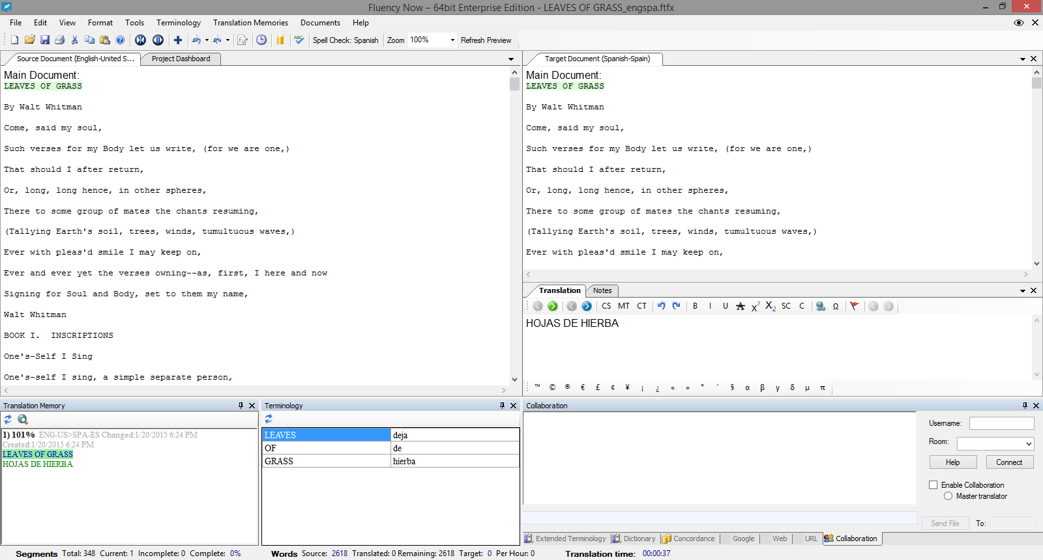Open help with the blue question mark icon
The width and height of the screenshot is (1043, 560).
120,40
